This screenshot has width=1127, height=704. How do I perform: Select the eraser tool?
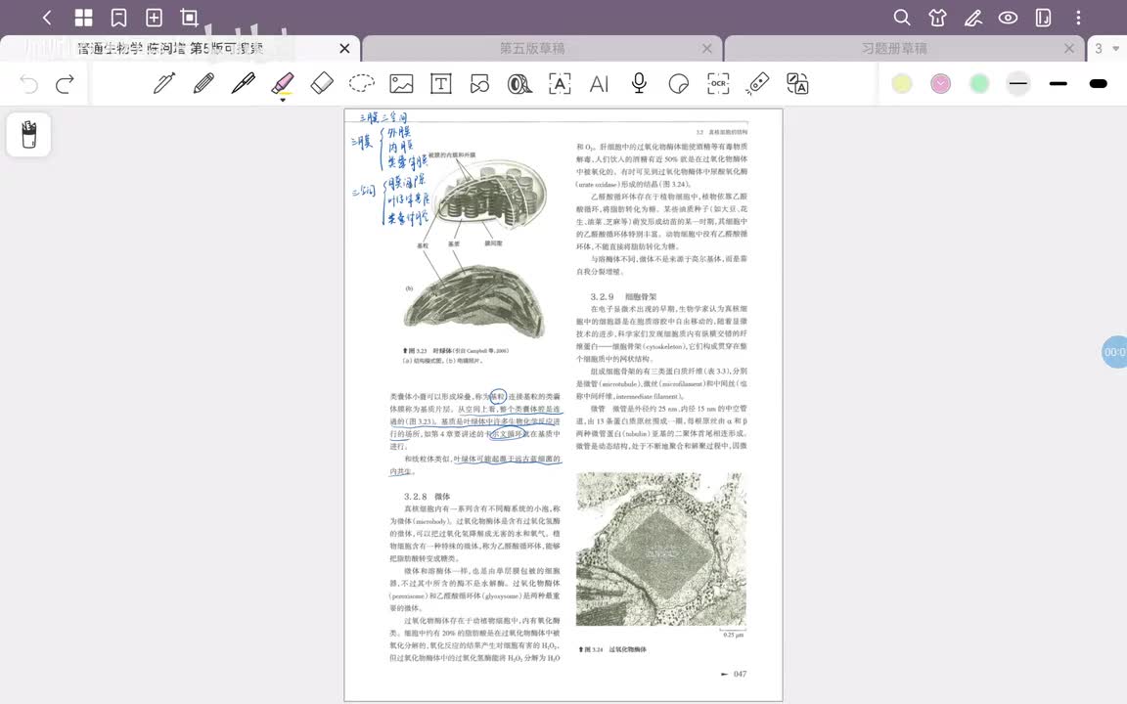click(322, 83)
